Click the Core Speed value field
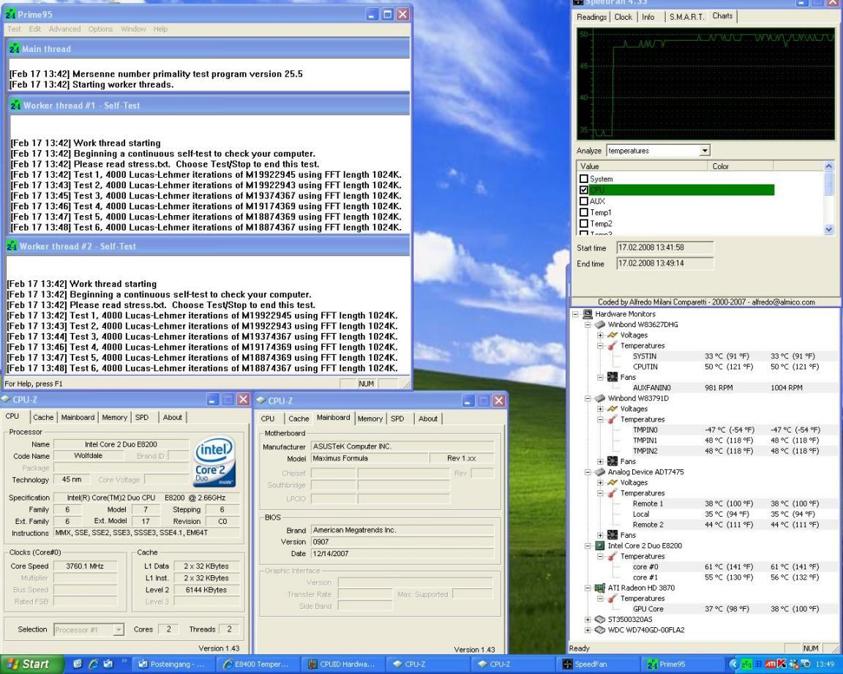The height and width of the screenshot is (674, 843). point(85,566)
